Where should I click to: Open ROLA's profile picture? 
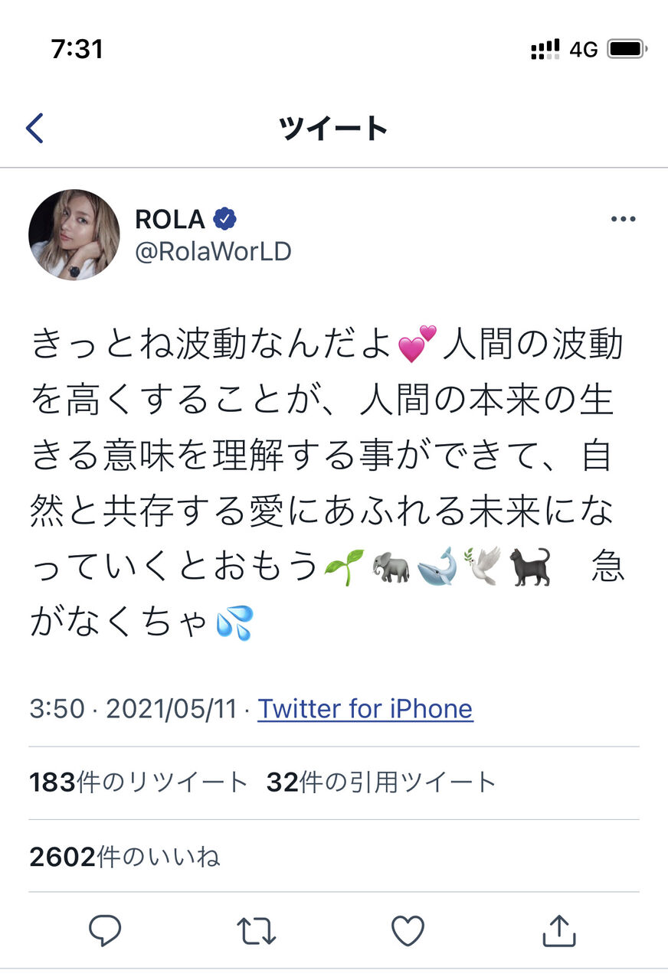click(74, 235)
